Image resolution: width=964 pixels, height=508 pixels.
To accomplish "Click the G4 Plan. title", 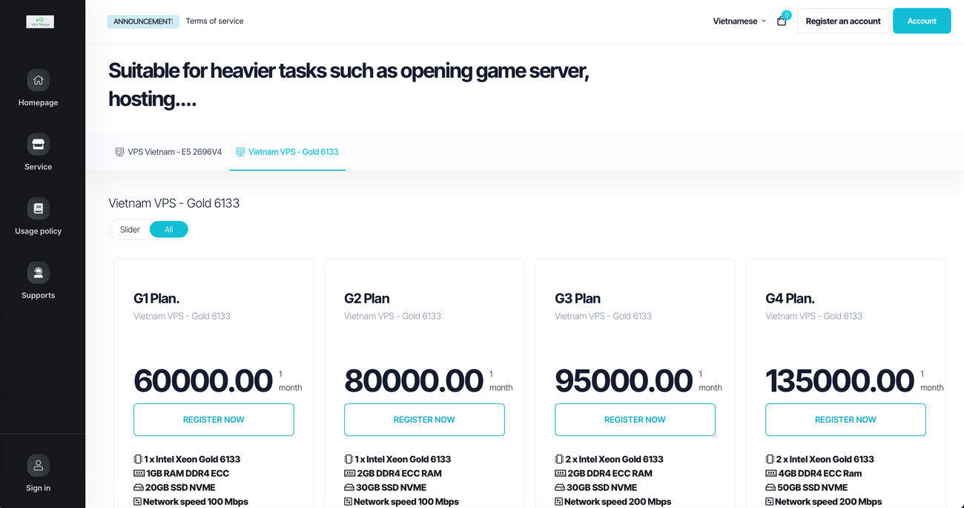I will point(790,299).
